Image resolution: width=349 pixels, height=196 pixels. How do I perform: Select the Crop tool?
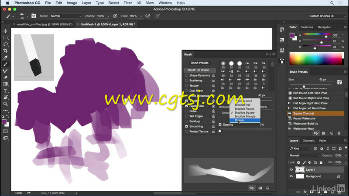coord(5,51)
